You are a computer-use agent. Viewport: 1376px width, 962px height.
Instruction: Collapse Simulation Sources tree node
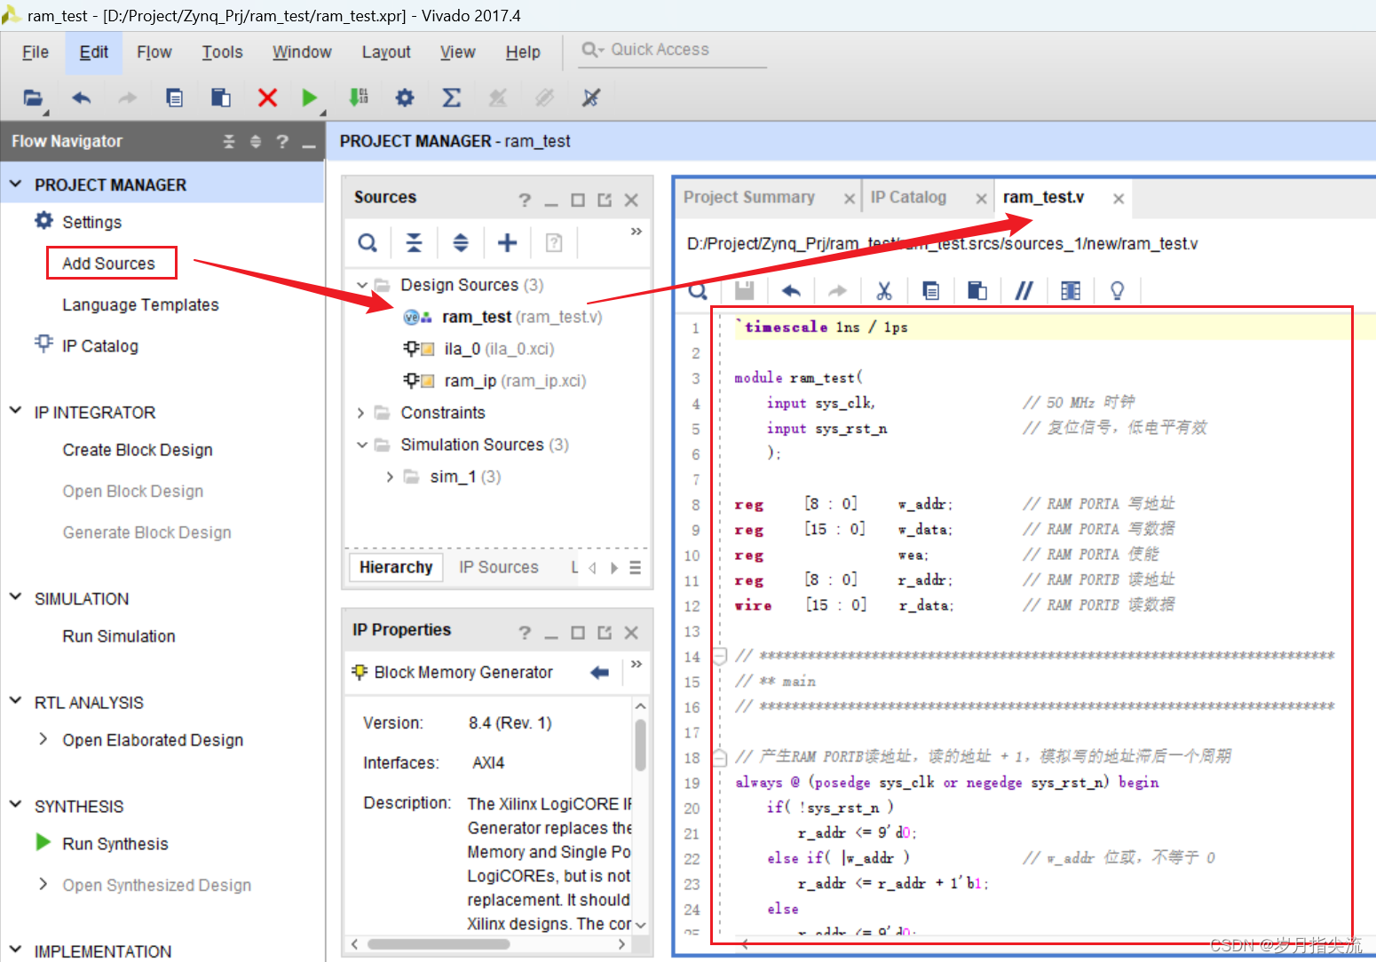[361, 445]
